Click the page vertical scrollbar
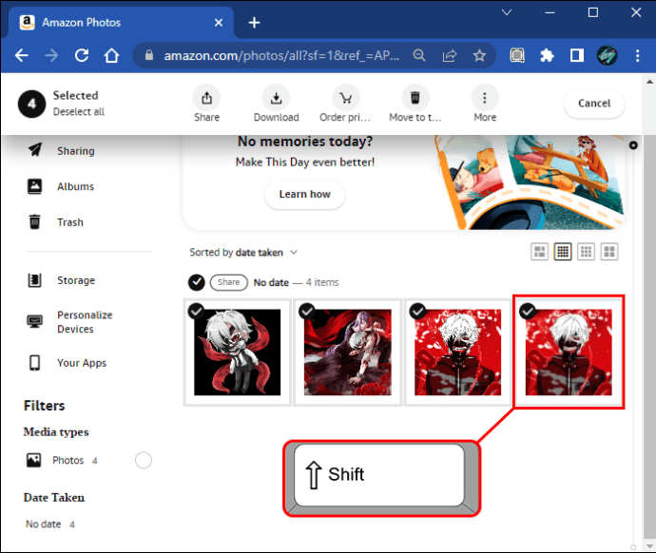 pyautogui.click(x=649, y=313)
